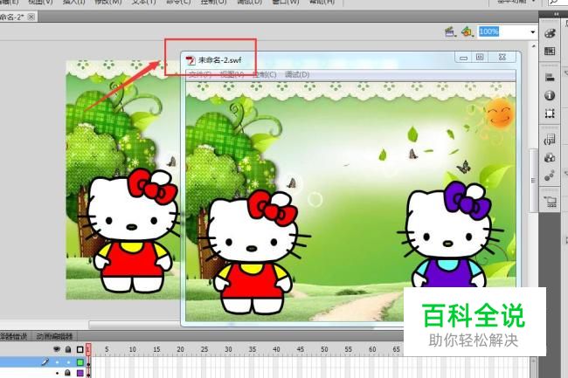
Task: Click the purple outline swatch of second layer
Action: pos(80,373)
